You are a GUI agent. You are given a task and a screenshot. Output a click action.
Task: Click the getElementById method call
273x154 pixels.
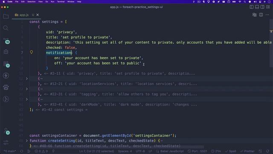tap(116, 136)
